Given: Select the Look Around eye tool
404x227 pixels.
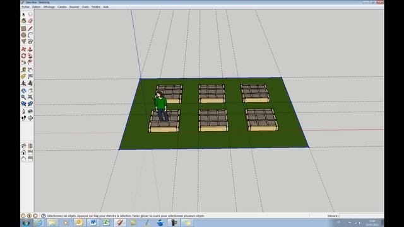Looking at the screenshot, I should tap(30, 112).
